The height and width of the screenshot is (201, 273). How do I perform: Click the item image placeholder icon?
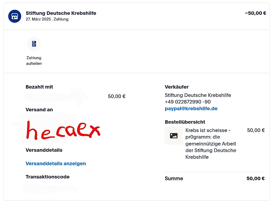coord(174,136)
